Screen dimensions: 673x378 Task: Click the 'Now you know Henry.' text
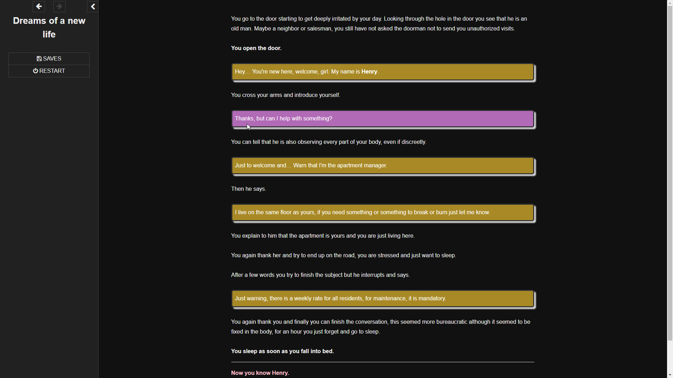point(260,373)
